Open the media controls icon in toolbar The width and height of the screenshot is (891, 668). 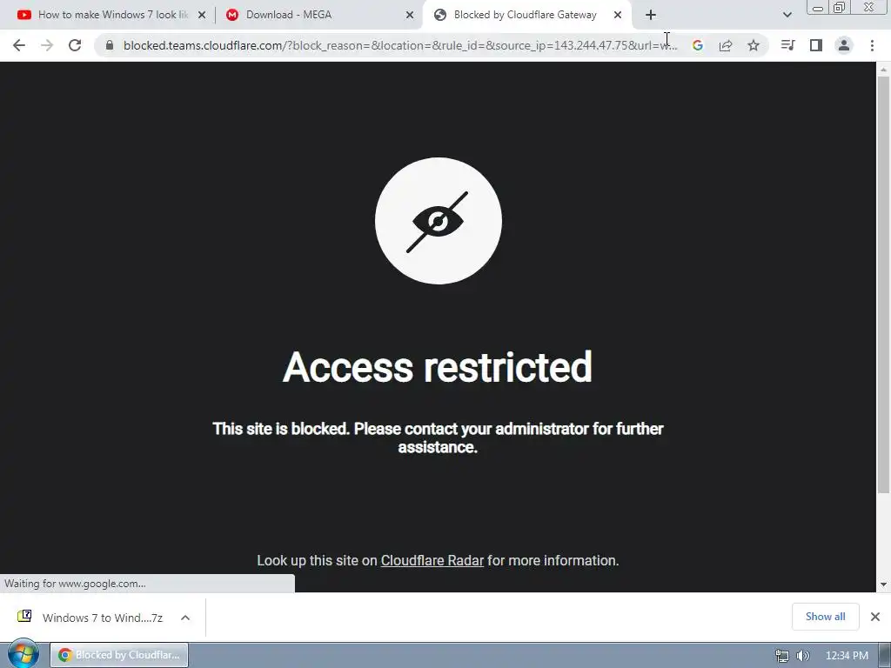787,45
